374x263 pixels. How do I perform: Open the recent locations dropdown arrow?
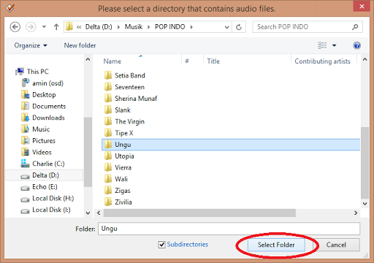coord(44,27)
